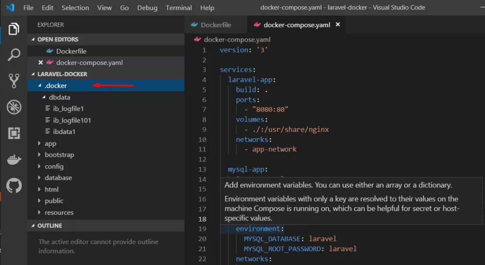This screenshot has width=485, height=265.
Task: Open the Search view icon
Action: 14,55
